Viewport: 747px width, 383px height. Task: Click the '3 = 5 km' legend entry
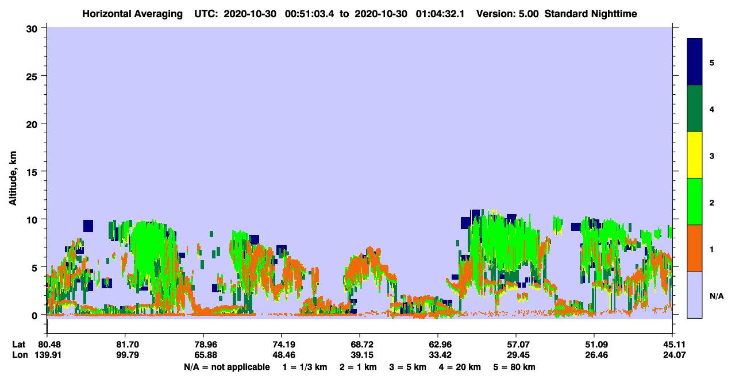(x=408, y=367)
